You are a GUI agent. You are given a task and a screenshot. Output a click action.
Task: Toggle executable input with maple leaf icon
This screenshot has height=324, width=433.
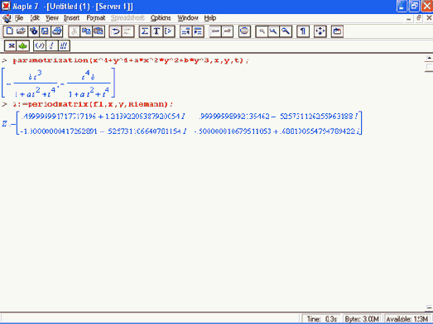click(23, 45)
